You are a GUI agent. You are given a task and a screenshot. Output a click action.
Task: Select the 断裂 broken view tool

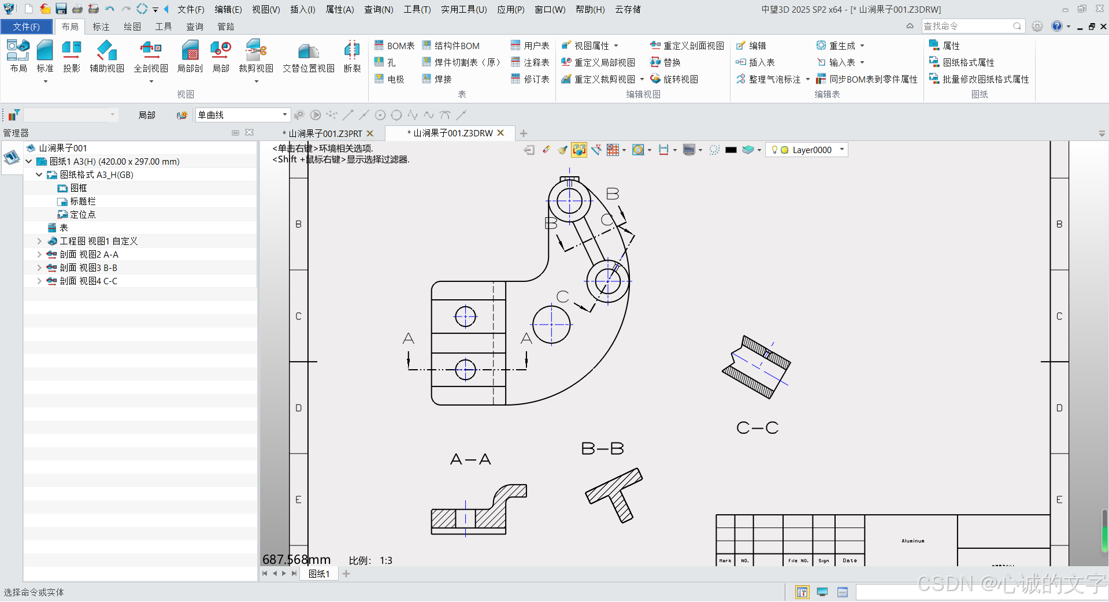tap(352, 56)
